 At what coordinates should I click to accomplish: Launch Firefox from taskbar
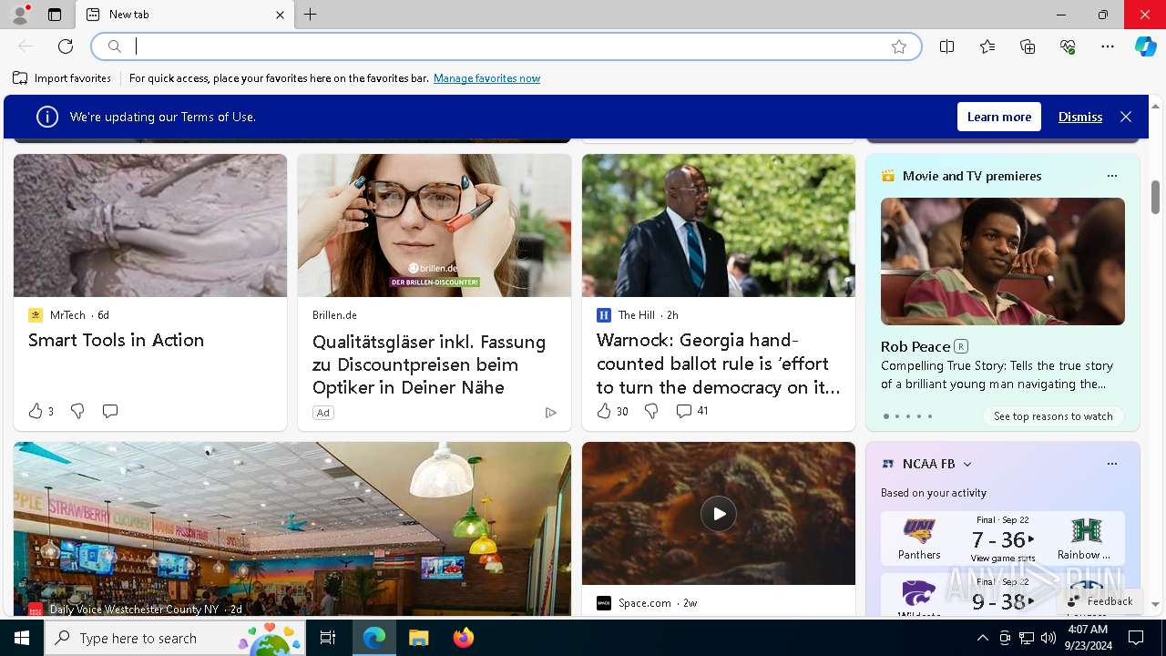[463, 638]
